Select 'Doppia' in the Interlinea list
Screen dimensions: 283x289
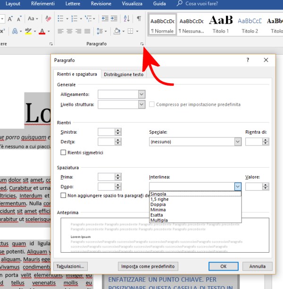(158, 204)
